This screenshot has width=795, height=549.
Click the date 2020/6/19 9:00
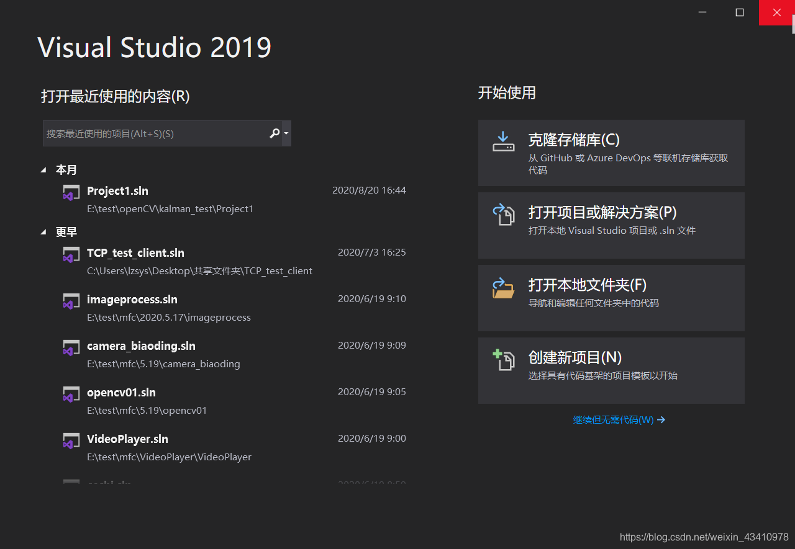click(372, 439)
